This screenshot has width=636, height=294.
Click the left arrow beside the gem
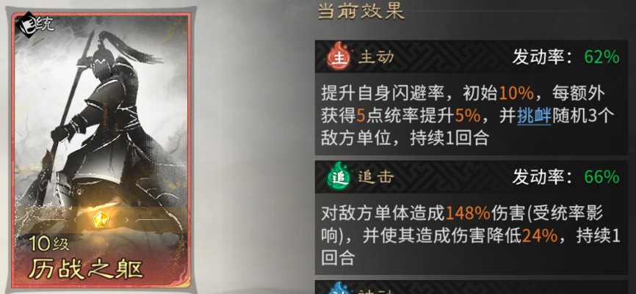pos(75,219)
